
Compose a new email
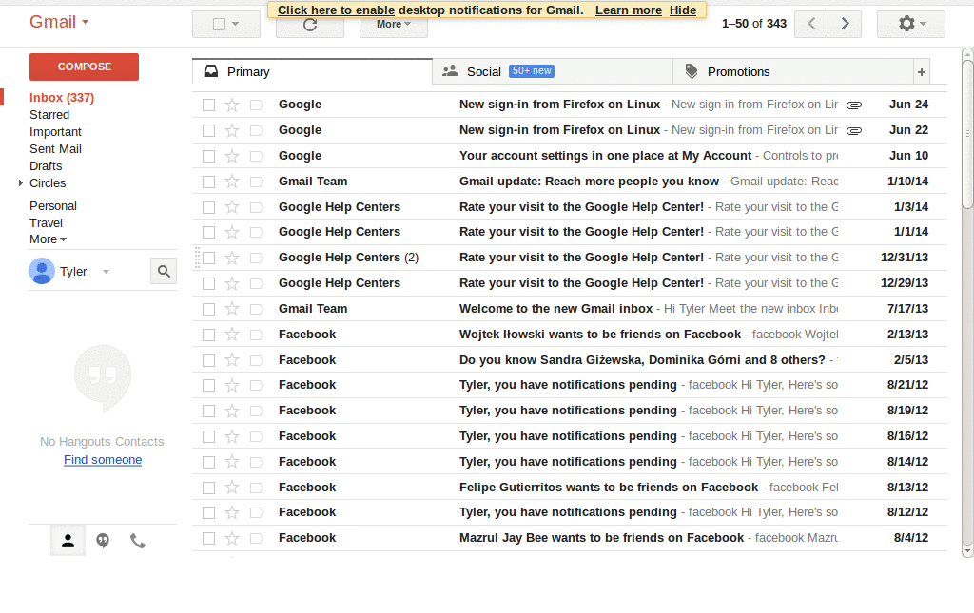84,67
